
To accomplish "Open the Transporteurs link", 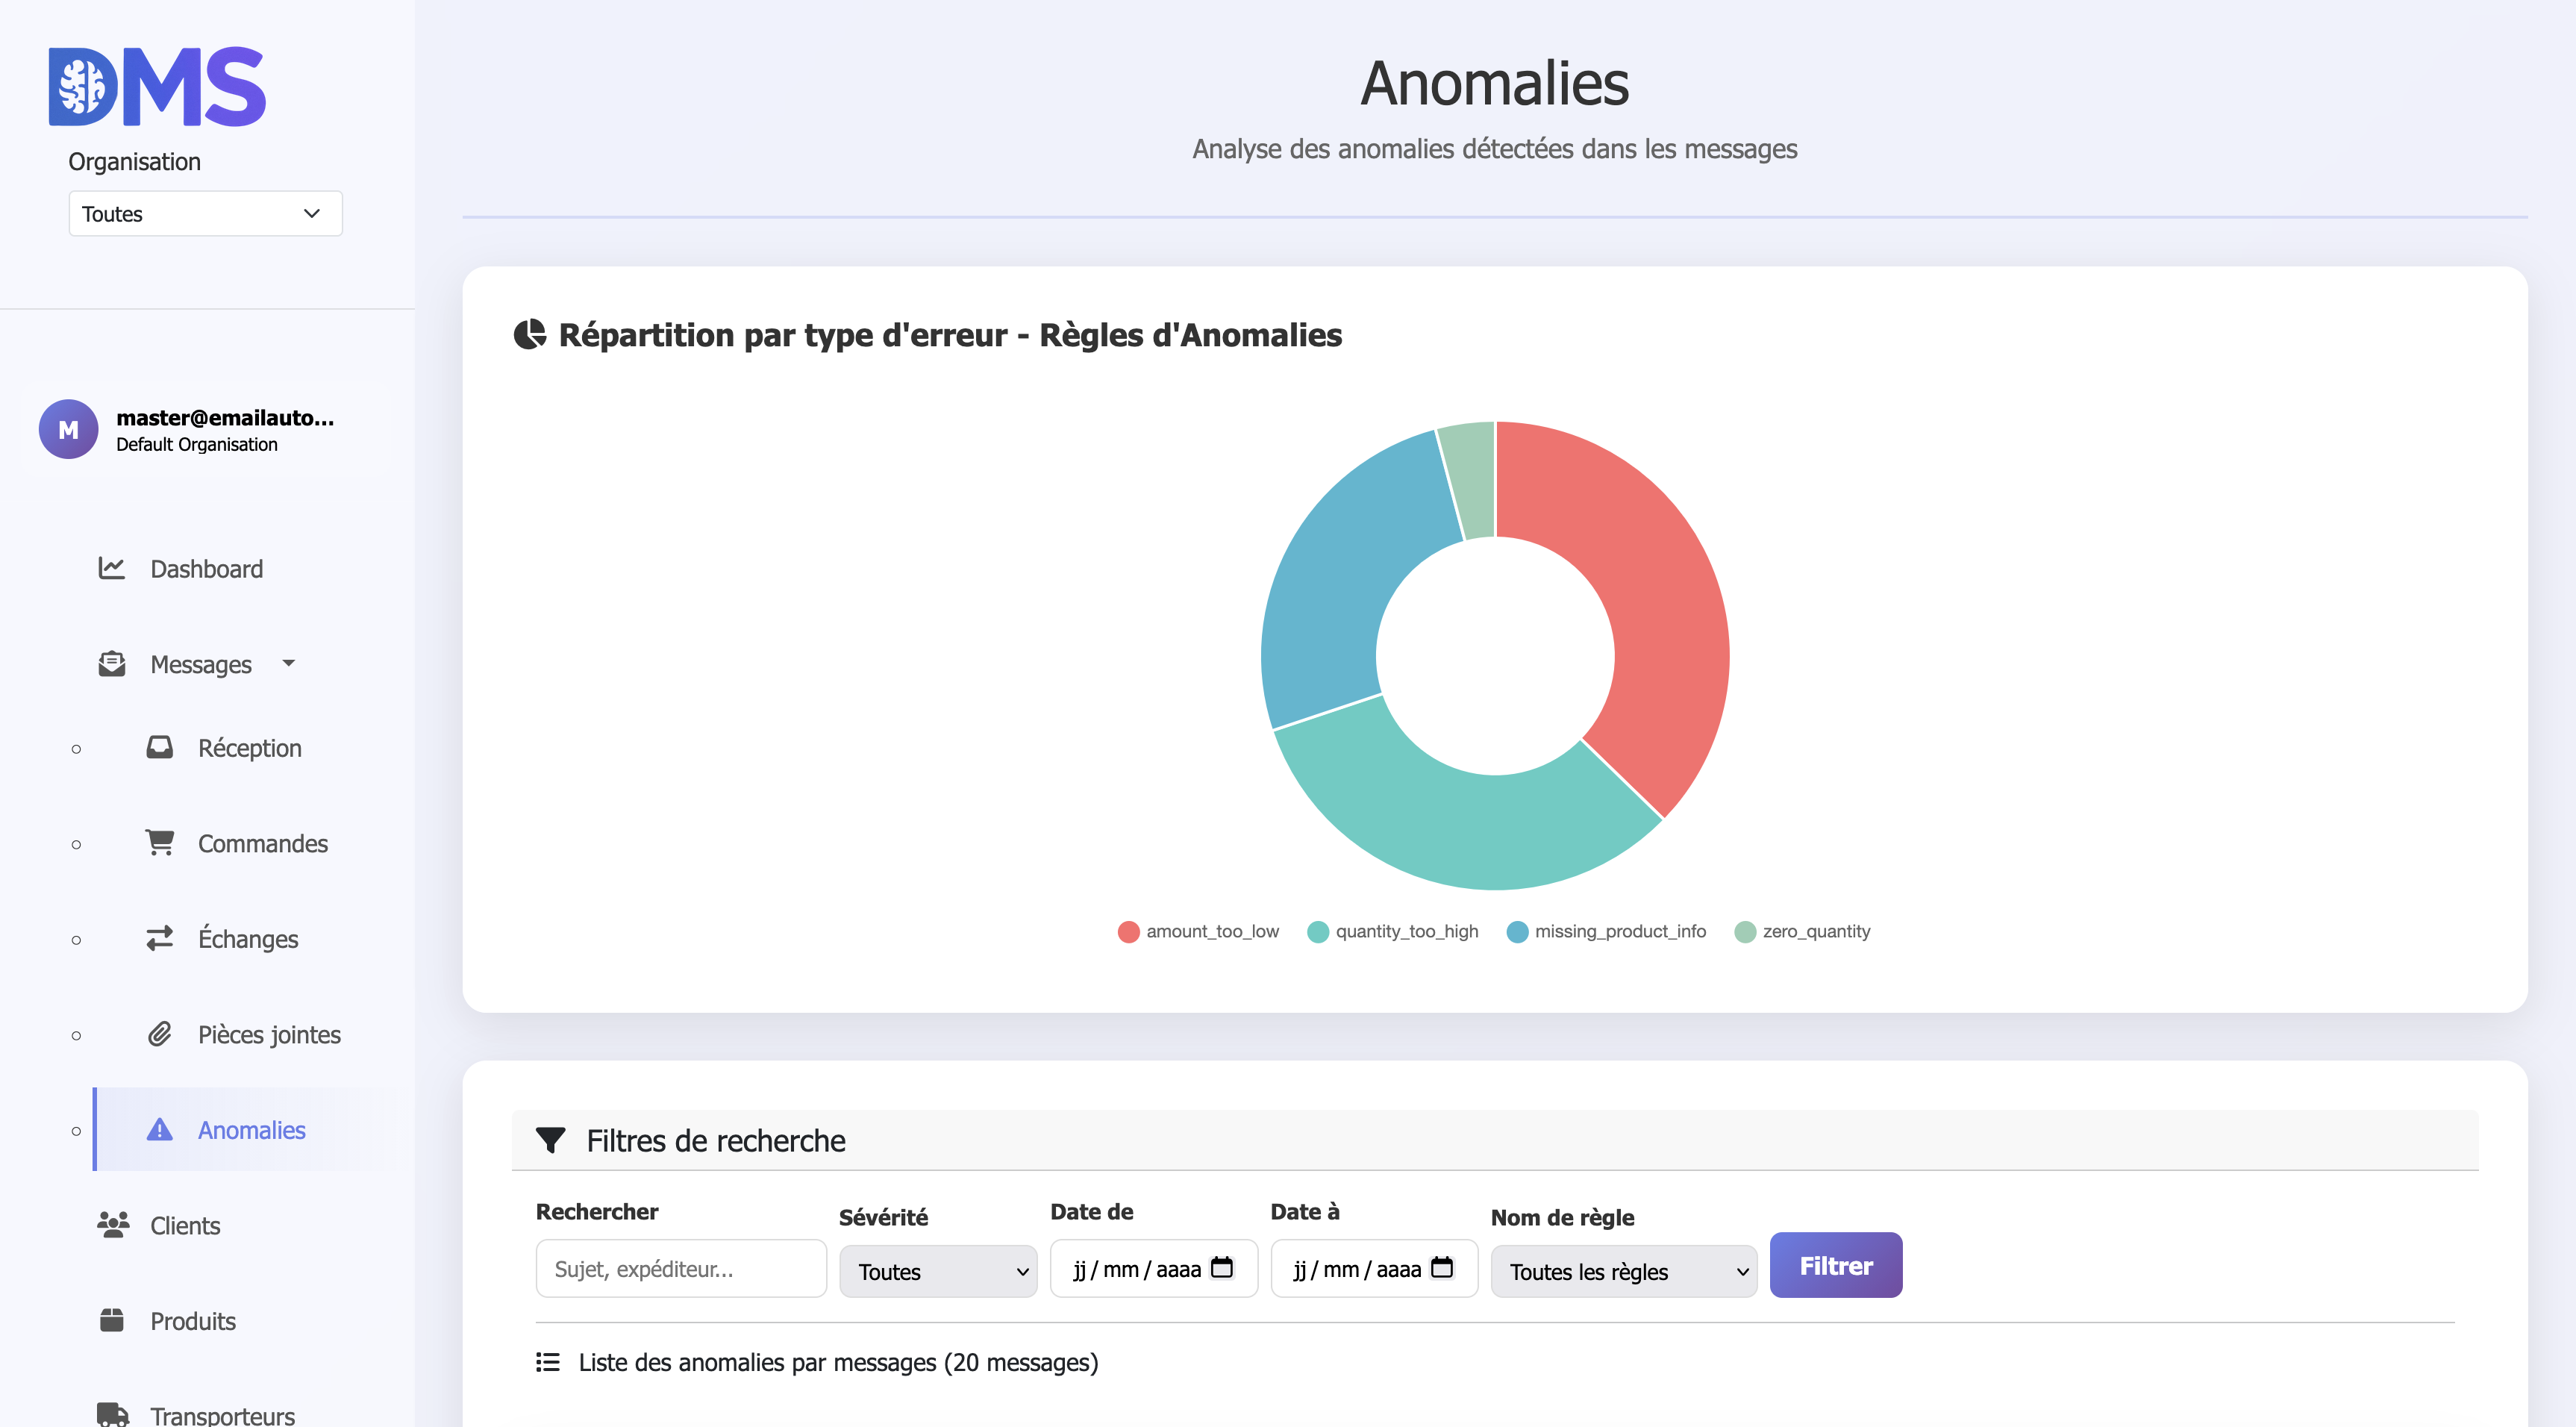I will (221, 1414).
